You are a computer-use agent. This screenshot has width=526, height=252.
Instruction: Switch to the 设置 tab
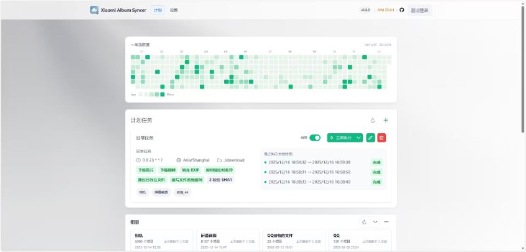(x=174, y=10)
